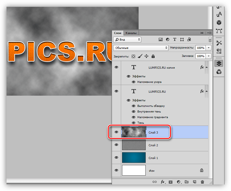The height and width of the screenshot is (191, 231).
Task: Toggle layer filtering switch on or off
Action: [x=210, y=39]
